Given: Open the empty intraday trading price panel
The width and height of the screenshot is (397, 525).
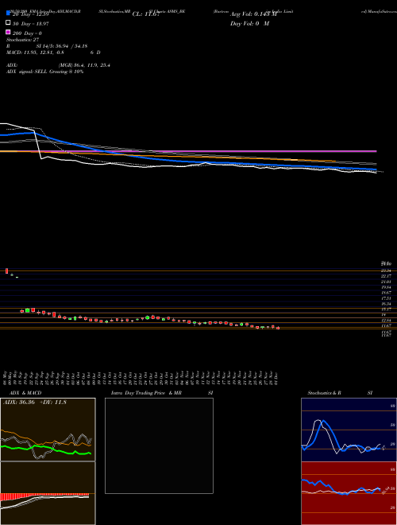Looking at the screenshot, I should (x=159, y=445).
